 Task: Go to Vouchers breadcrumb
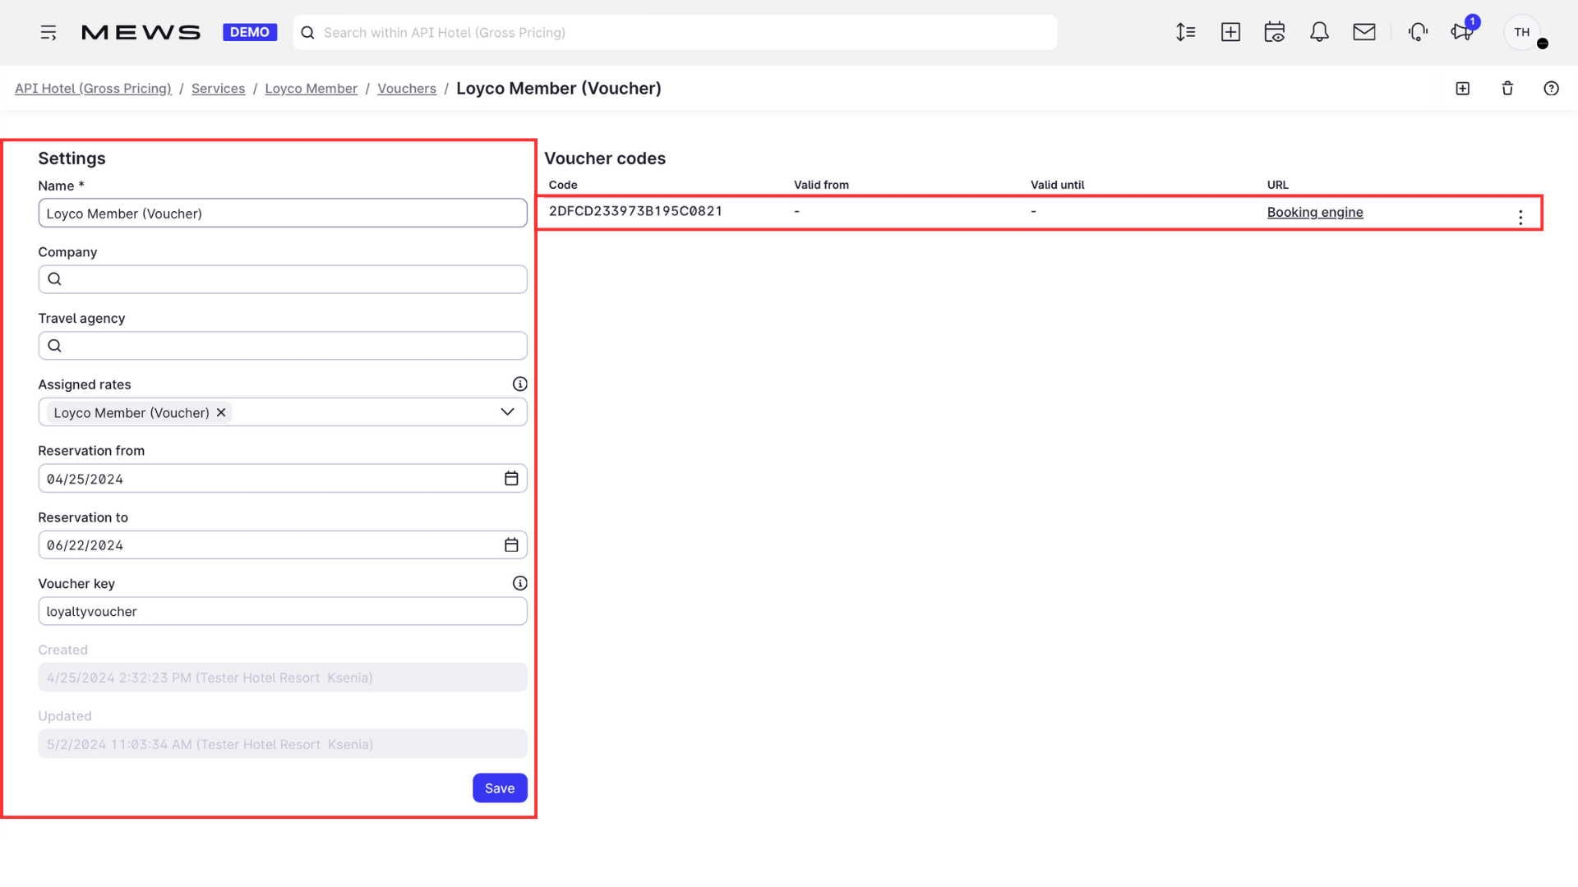[407, 89]
